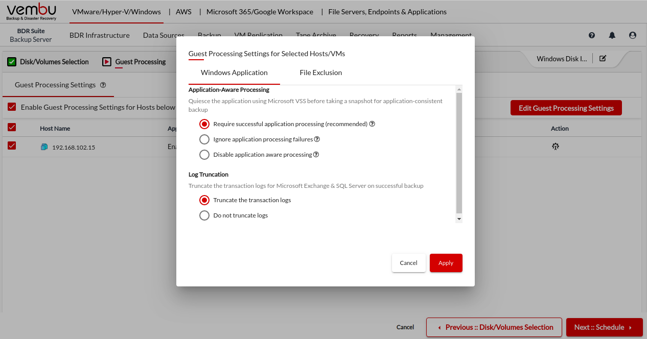Screen dimensions: 647x339
Task: Switch to the File Exclusion tab
Action: (x=320, y=72)
